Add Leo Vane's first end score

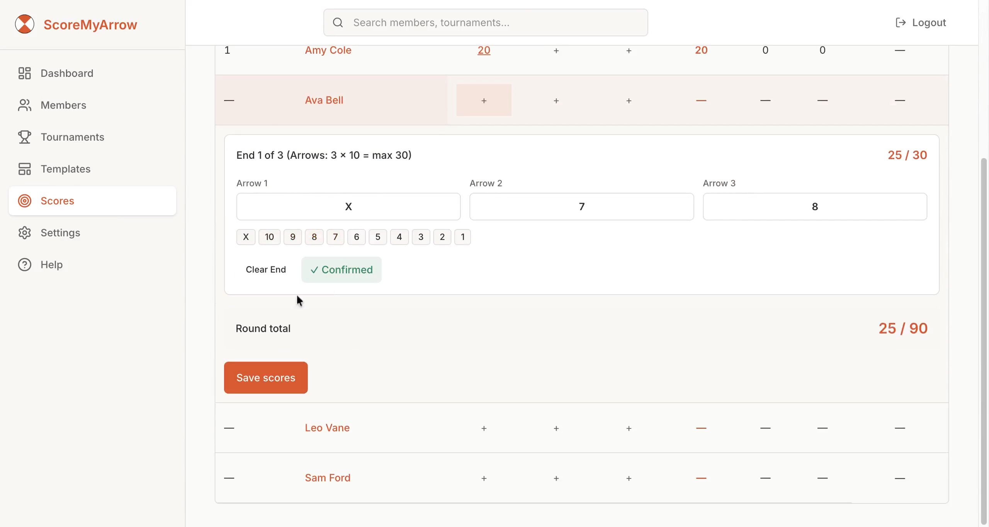pyautogui.click(x=484, y=428)
